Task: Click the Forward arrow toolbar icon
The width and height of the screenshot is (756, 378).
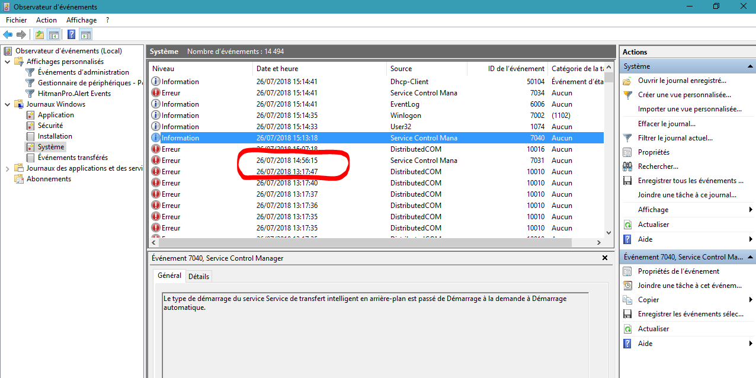Action: [21, 34]
